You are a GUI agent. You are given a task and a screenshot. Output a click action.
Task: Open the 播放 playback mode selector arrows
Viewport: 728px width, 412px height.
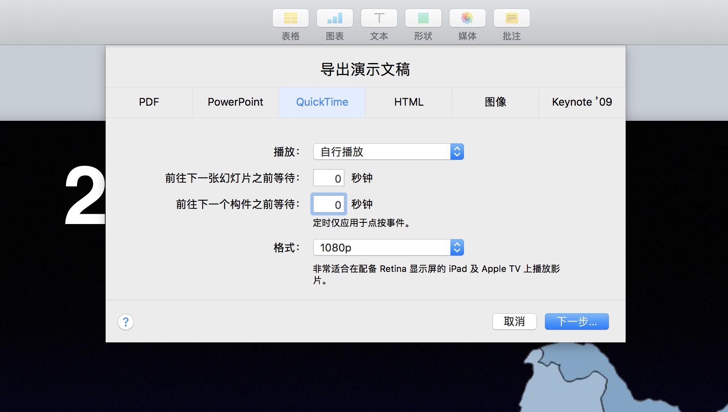[x=457, y=152]
